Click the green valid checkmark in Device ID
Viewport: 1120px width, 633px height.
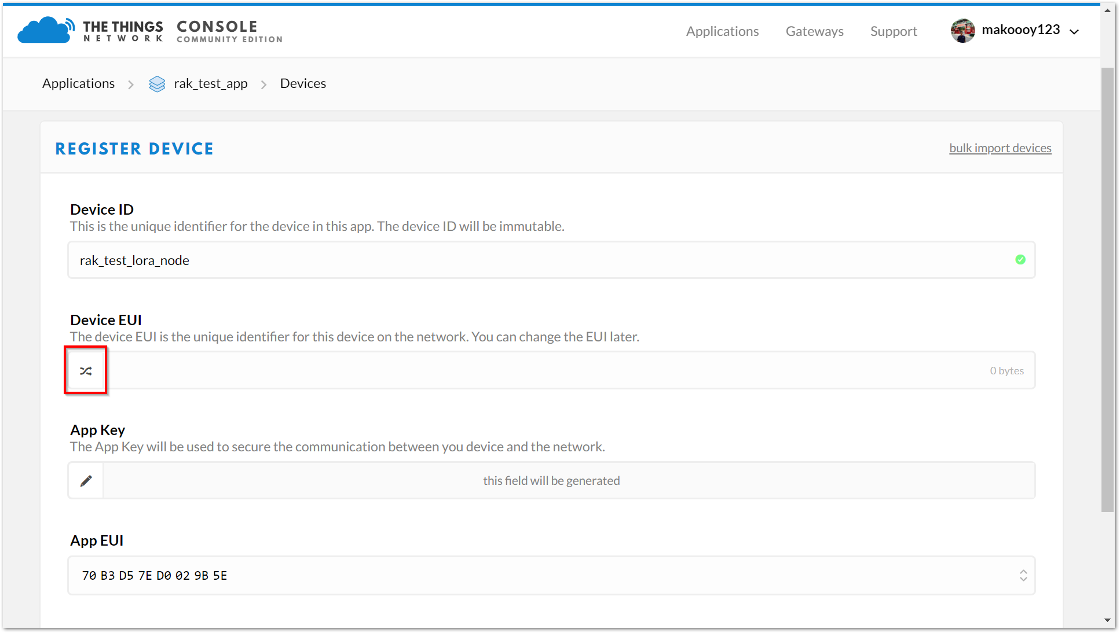click(1020, 260)
